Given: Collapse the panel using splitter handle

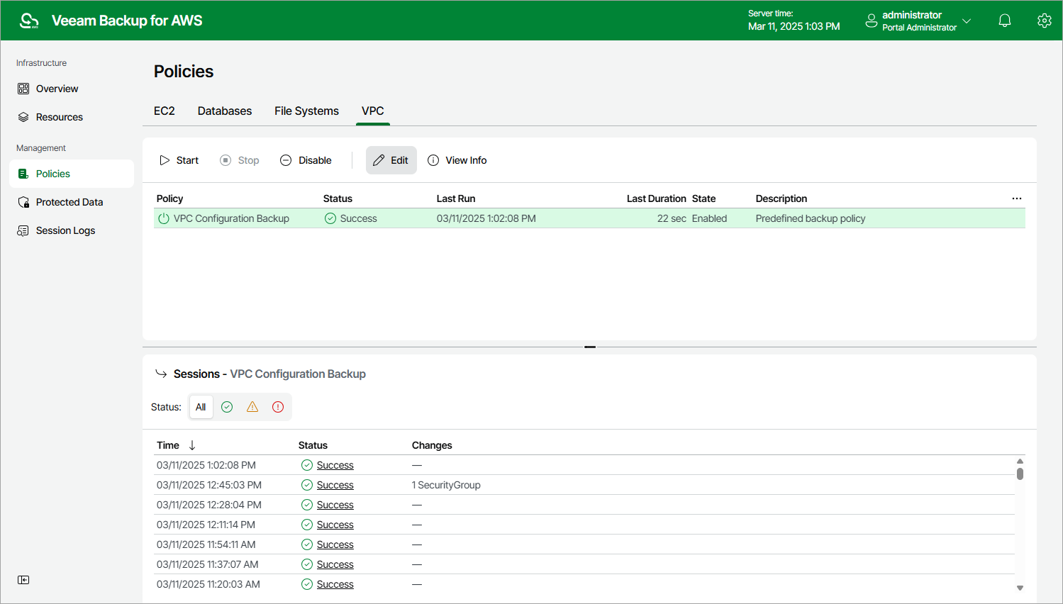Looking at the screenshot, I should tap(589, 347).
